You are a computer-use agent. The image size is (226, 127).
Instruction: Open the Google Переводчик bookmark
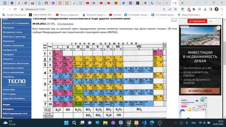point(14,15)
